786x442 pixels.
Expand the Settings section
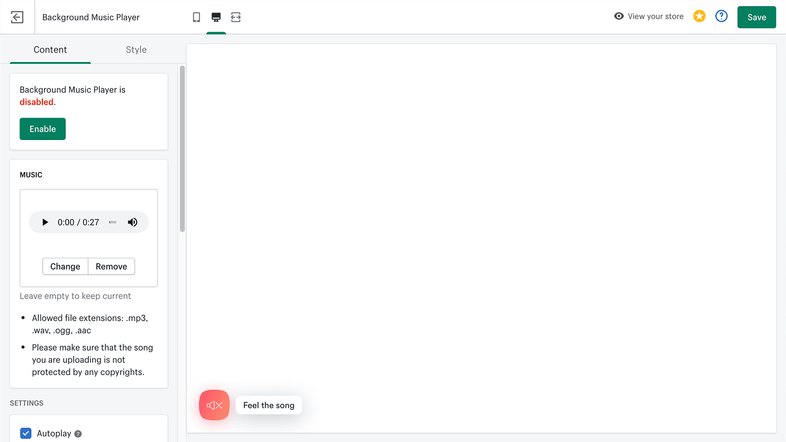[27, 403]
